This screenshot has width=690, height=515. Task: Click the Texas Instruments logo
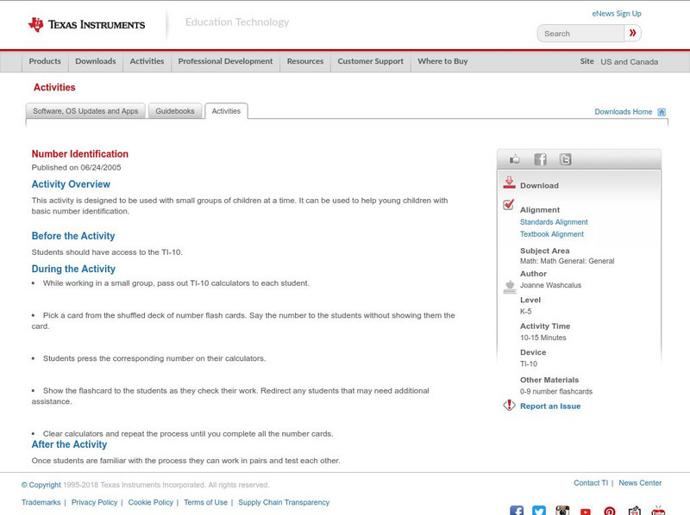pos(86,25)
